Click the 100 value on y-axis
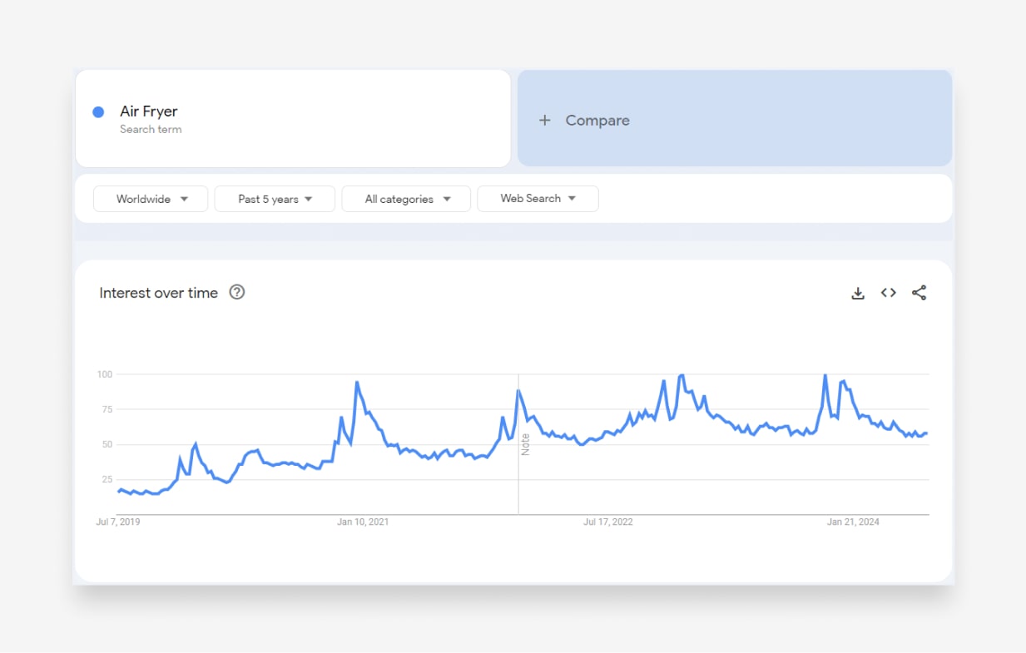Viewport: 1026px width, 653px height. click(104, 374)
